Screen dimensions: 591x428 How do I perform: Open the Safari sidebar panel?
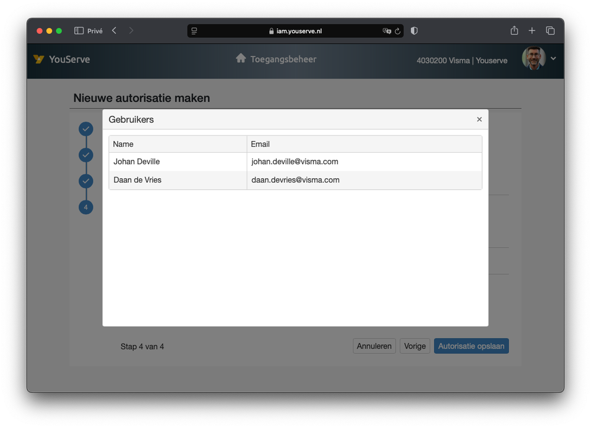pyautogui.click(x=79, y=31)
